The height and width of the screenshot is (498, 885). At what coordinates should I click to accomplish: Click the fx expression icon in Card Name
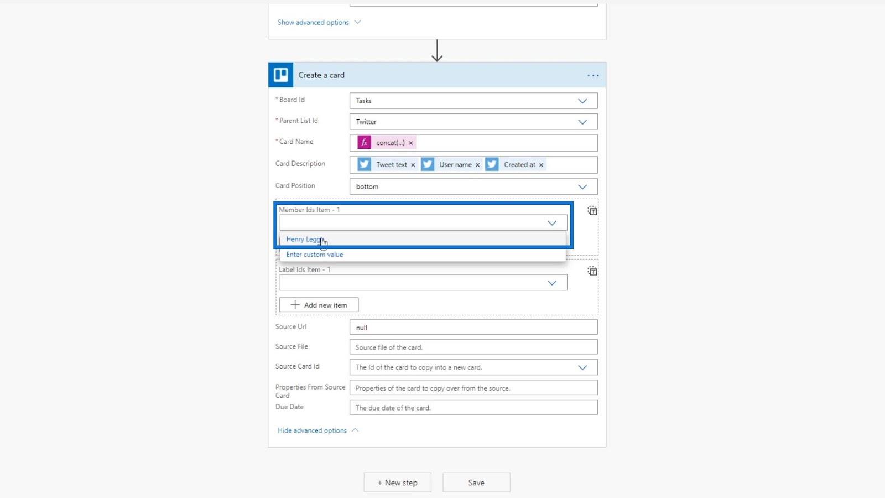364,143
